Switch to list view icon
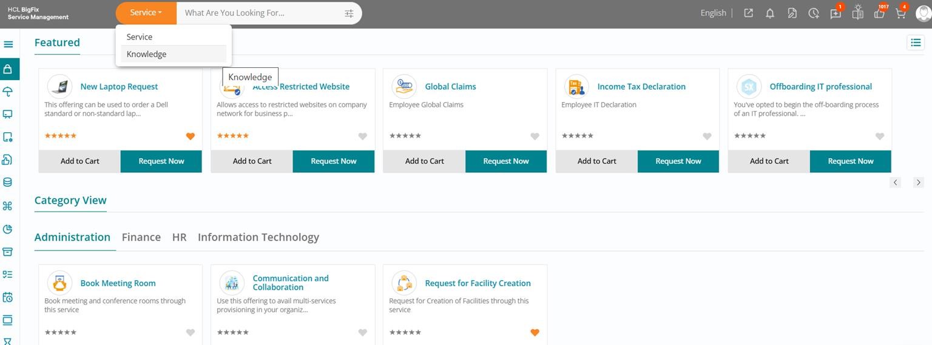Image resolution: width=932 pixels, height=345 pixels. 915,42
